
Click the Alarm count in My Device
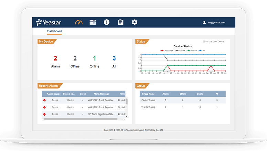(55, 58)
